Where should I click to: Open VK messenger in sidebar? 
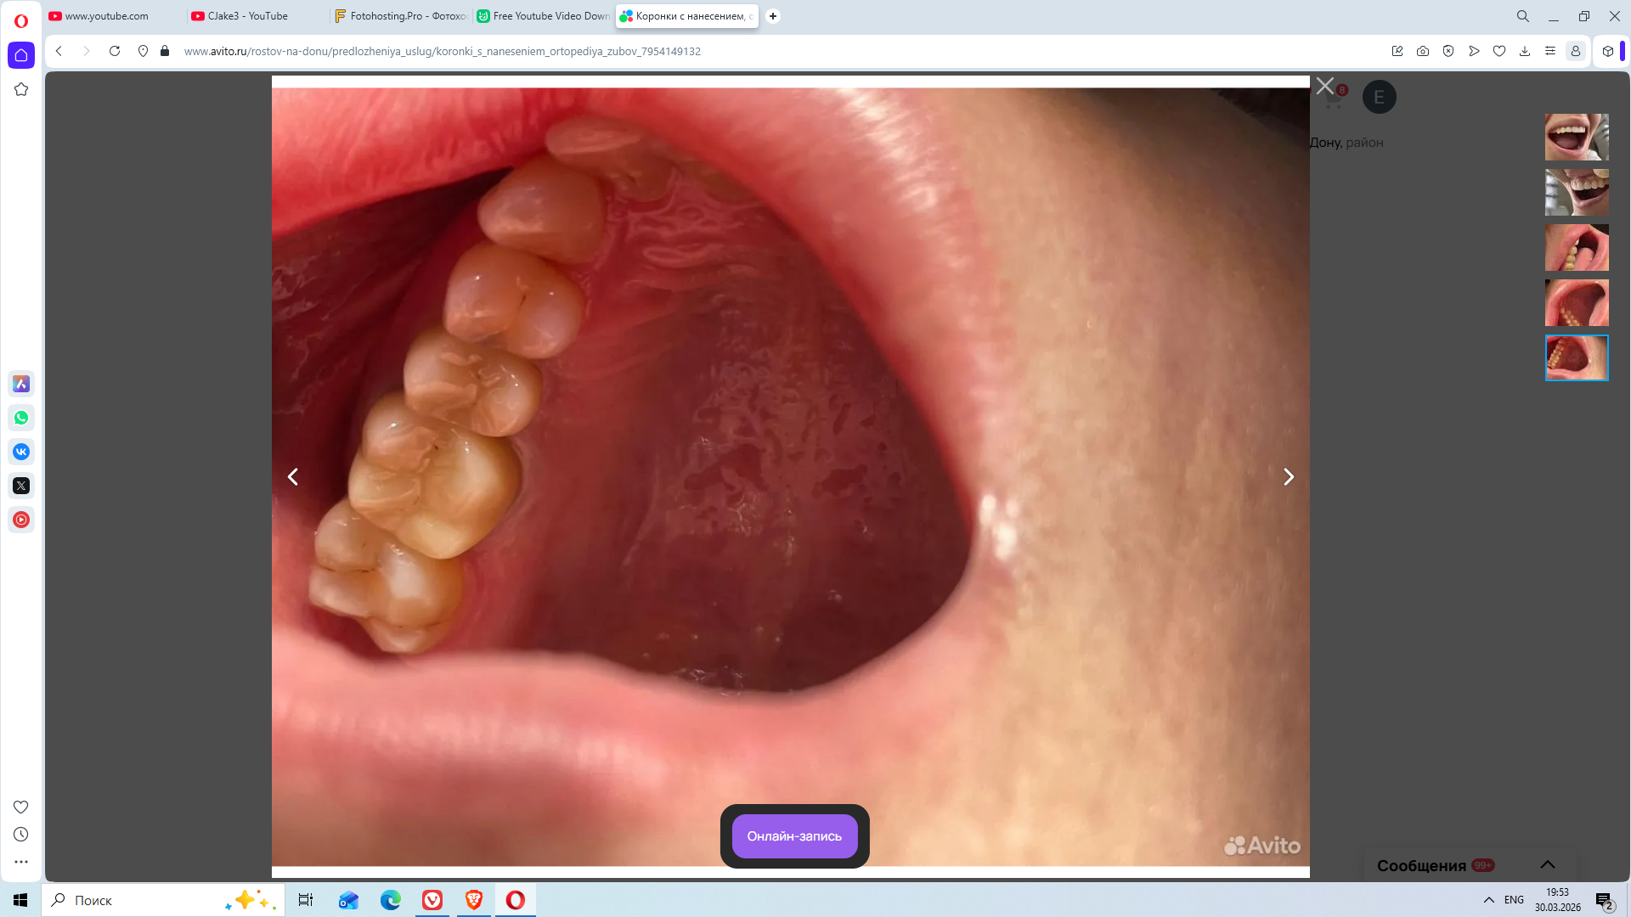[x=21, y=452]
